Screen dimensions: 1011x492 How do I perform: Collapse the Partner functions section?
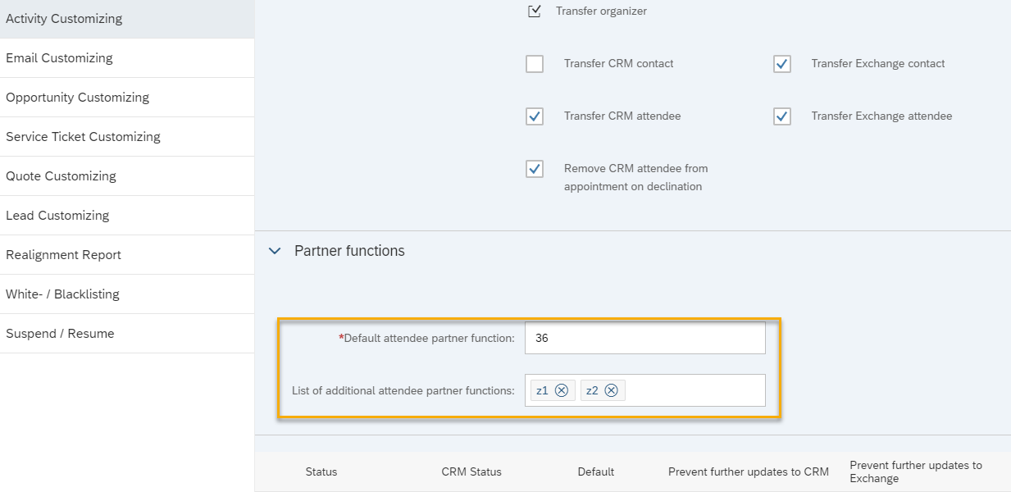(x=276, y=251)
